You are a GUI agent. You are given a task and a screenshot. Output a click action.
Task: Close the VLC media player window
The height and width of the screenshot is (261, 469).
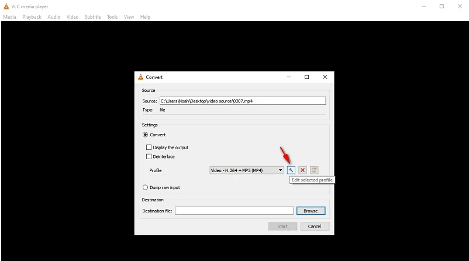pyautogui.click(x=460, y=6)
